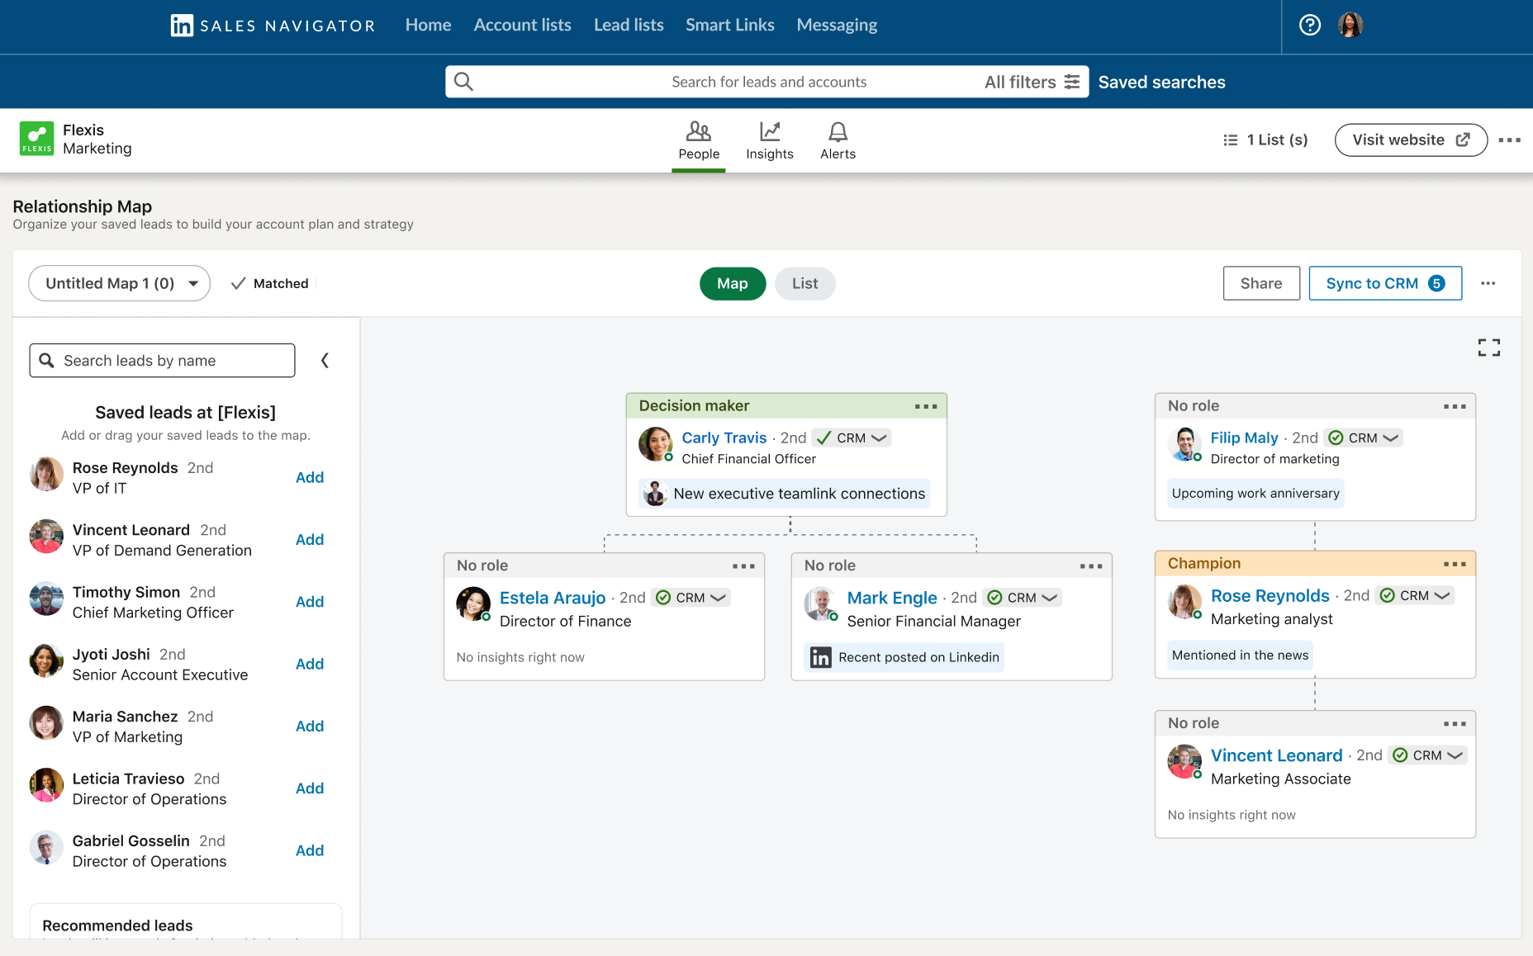This screenshot has width=1533, height=956.
Task: Open Messaging in top navigation
Action: (x=837, y=25)
